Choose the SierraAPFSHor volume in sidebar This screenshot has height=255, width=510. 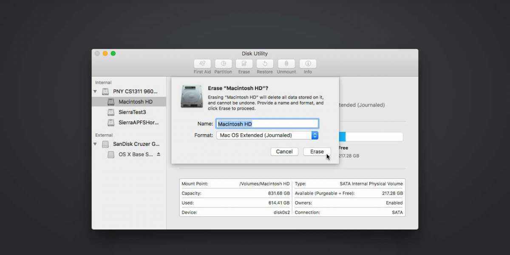138,122
